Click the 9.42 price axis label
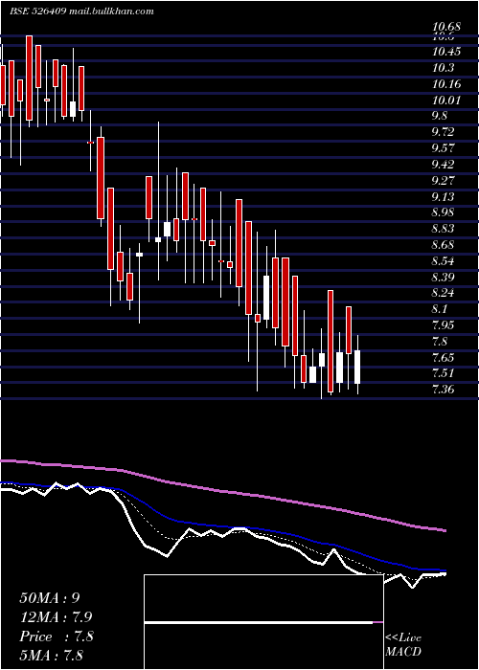Image resolution: width=479 pixels, height=670 pixels. 443,165
